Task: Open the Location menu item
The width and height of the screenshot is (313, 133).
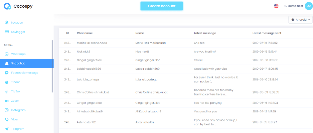Action: (x=17, y=23)
